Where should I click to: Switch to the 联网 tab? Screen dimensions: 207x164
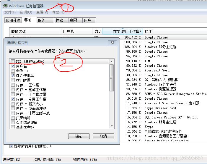click(x=75, y=20)
